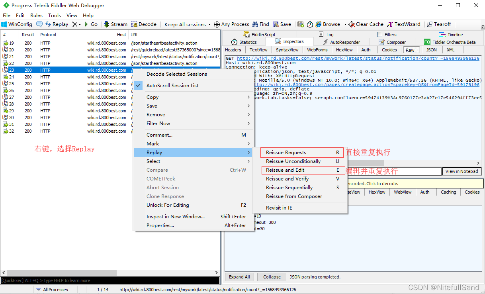The image size is (485, 294).
Task: Select the request JSON inspector tab
Action: pyautogui.click(x=431, y=50)
